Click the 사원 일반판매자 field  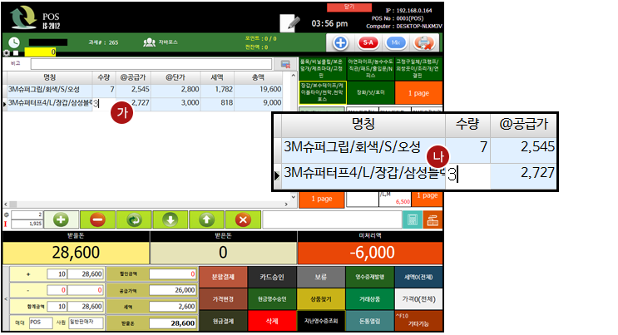coord(86,323)
